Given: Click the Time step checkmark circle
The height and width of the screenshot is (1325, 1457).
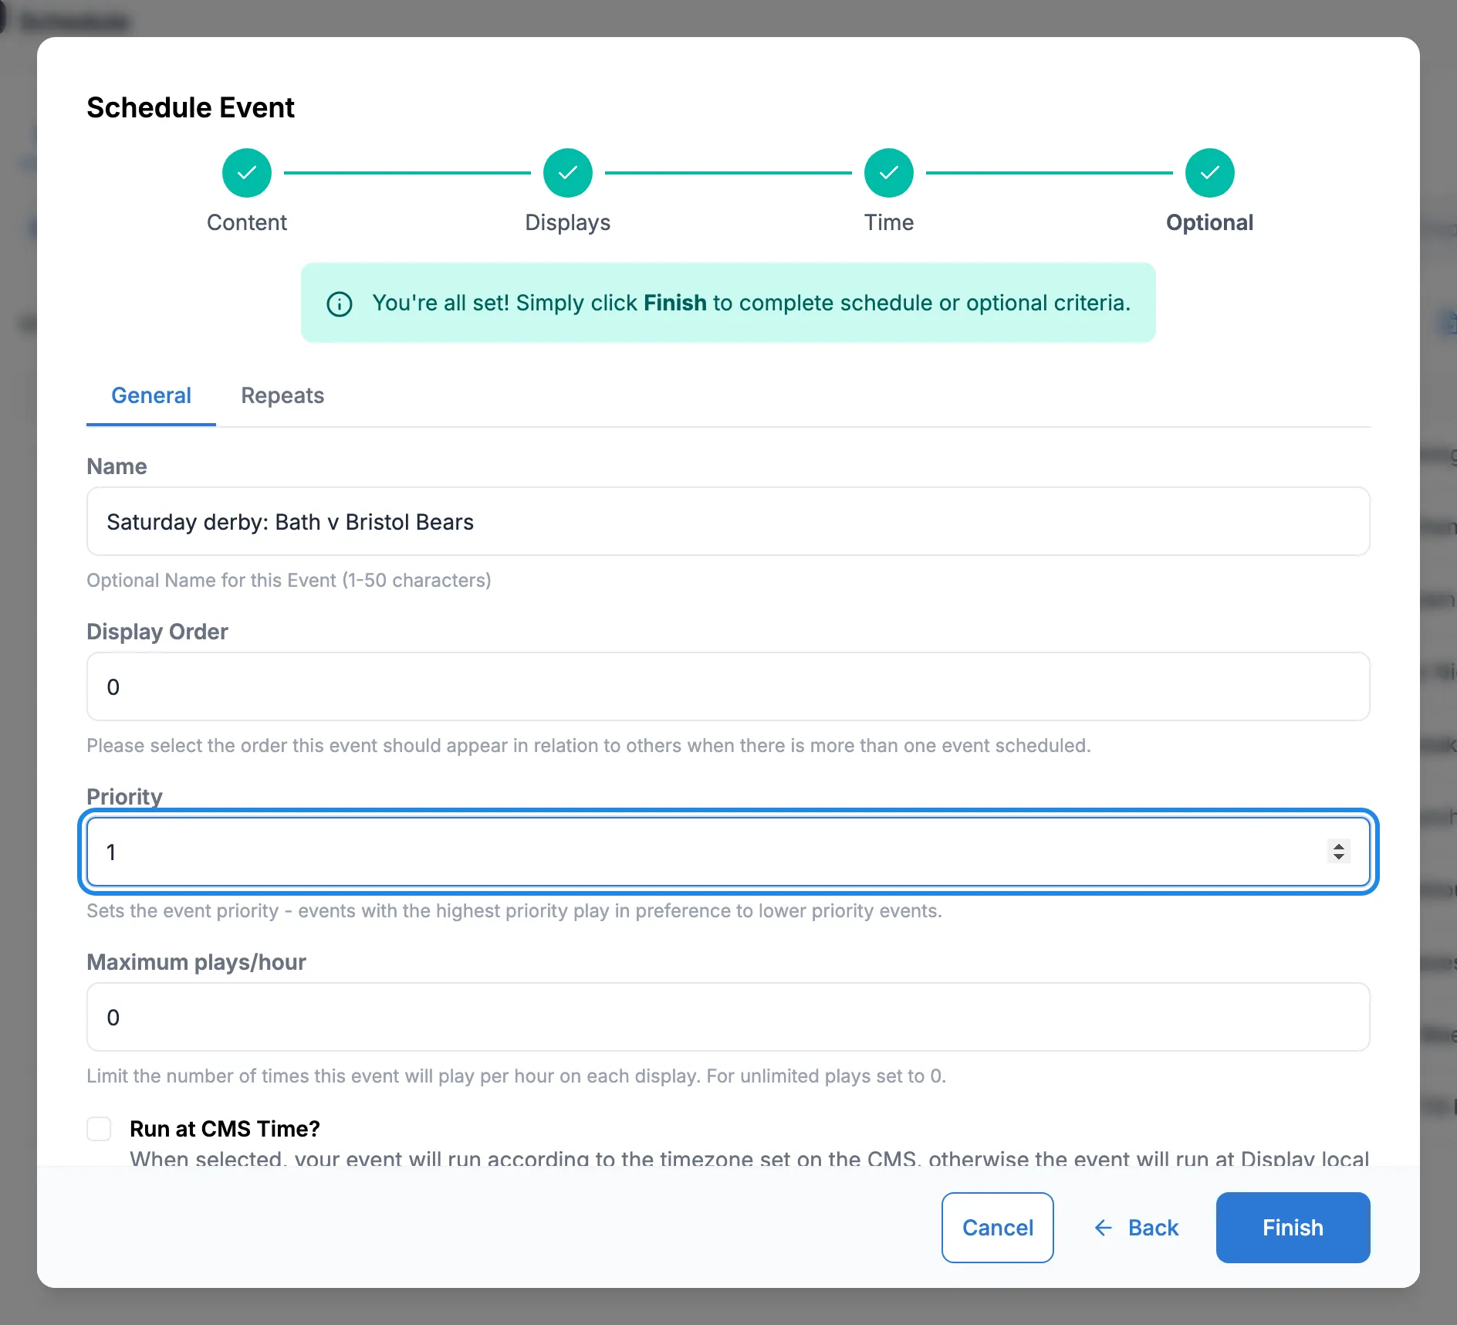Looking at the screenshot, I should tap(889, 173).
